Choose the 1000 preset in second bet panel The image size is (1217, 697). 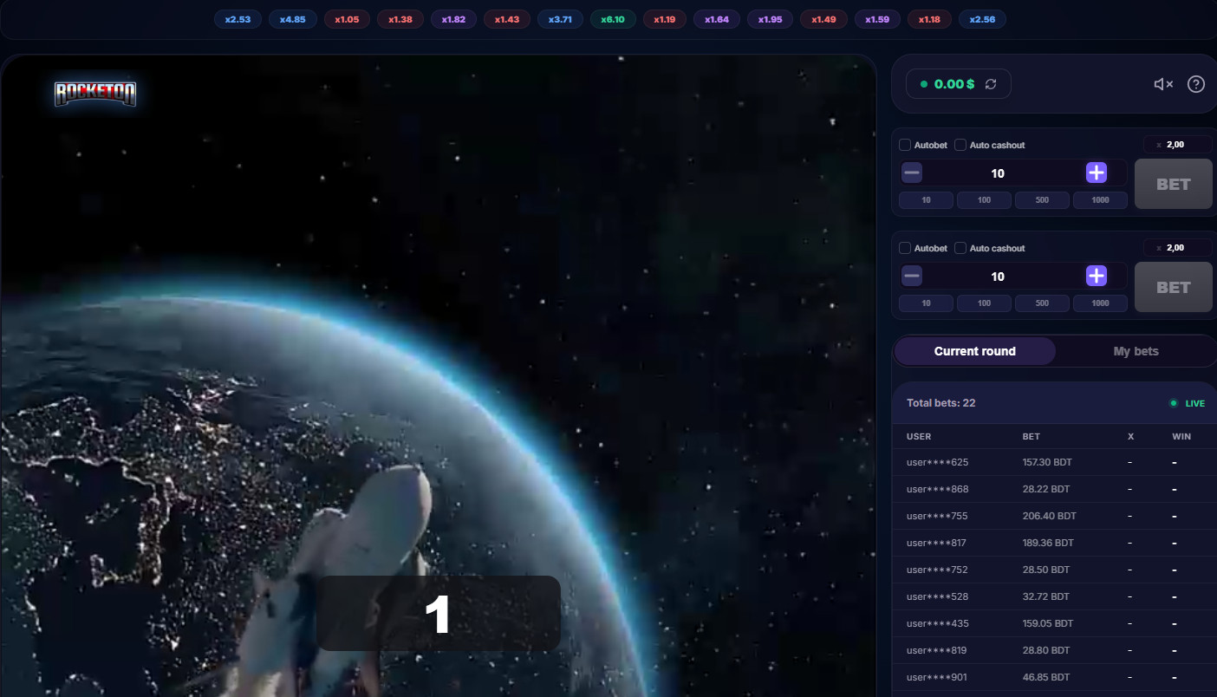coord(1100,303)
